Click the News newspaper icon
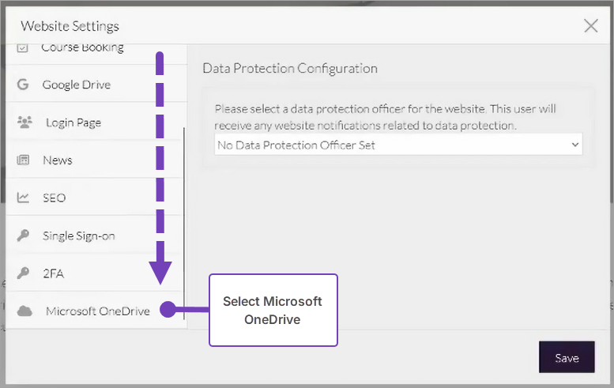614x388 pixels. point(23,160)
